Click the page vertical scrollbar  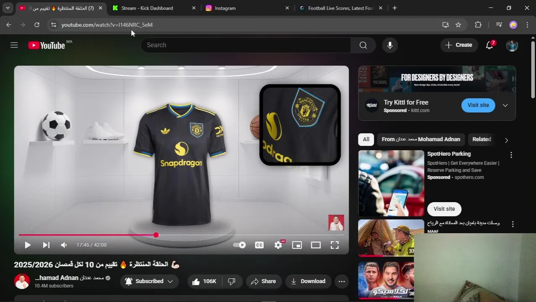(533, 70)
